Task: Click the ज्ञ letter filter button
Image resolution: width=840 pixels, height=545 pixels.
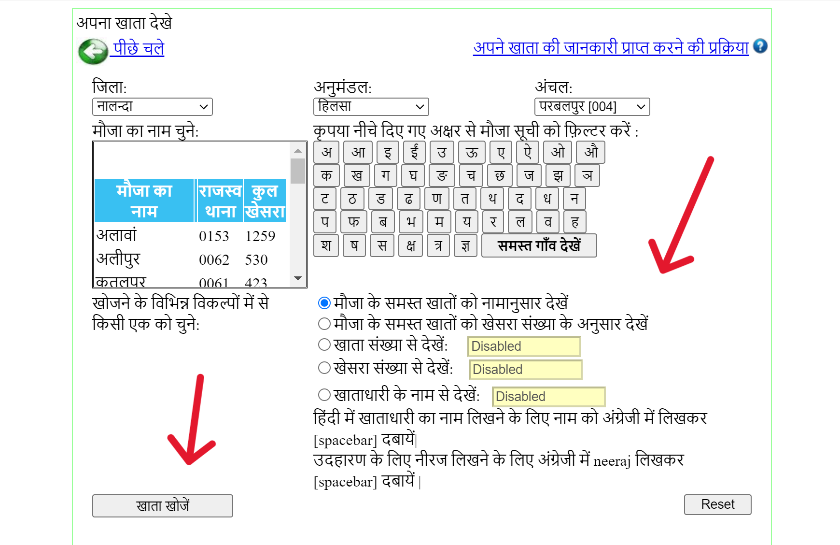Action: click(466, 245)
